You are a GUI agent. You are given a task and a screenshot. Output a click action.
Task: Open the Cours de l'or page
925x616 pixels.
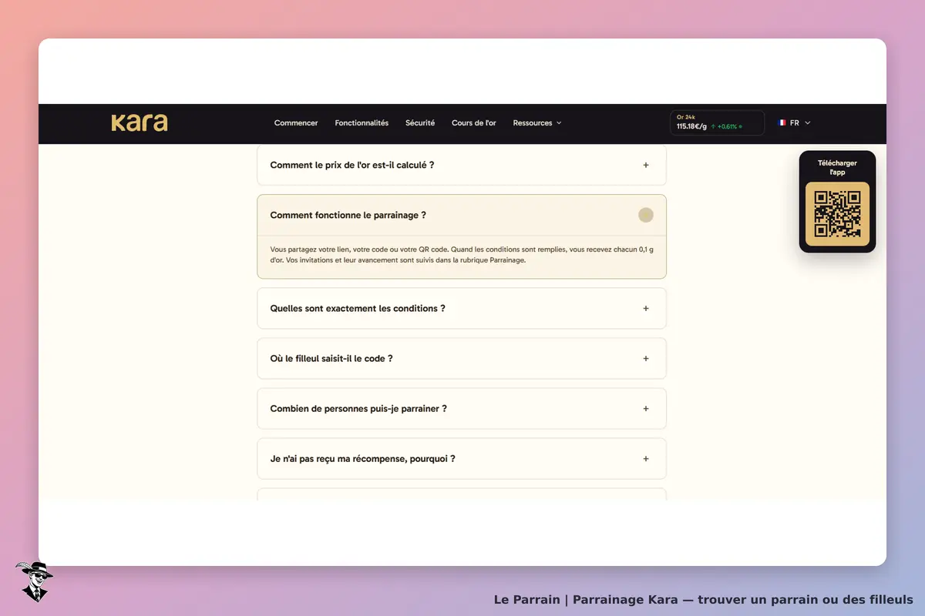coord(474,123)
